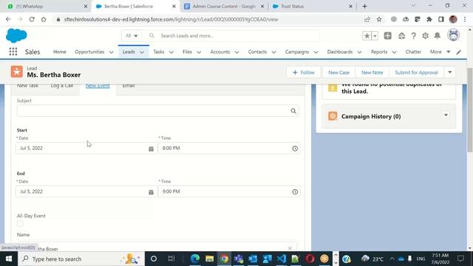Expand Campaign History actions menu
The width and height of the screenshot is (473, 266).
tap(446, 115)
